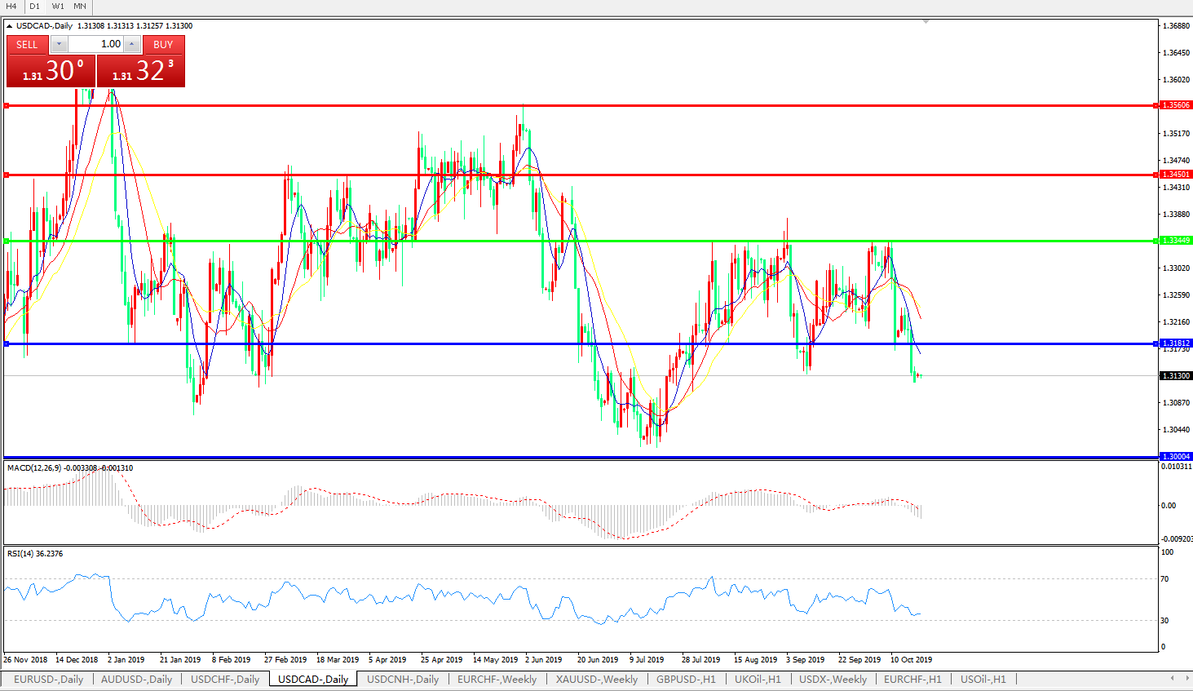Switch to GBPUSD-,H1 chart tab
Image resolution: width=1193 pixels, height=691 pixels.
tap(686, 679)
